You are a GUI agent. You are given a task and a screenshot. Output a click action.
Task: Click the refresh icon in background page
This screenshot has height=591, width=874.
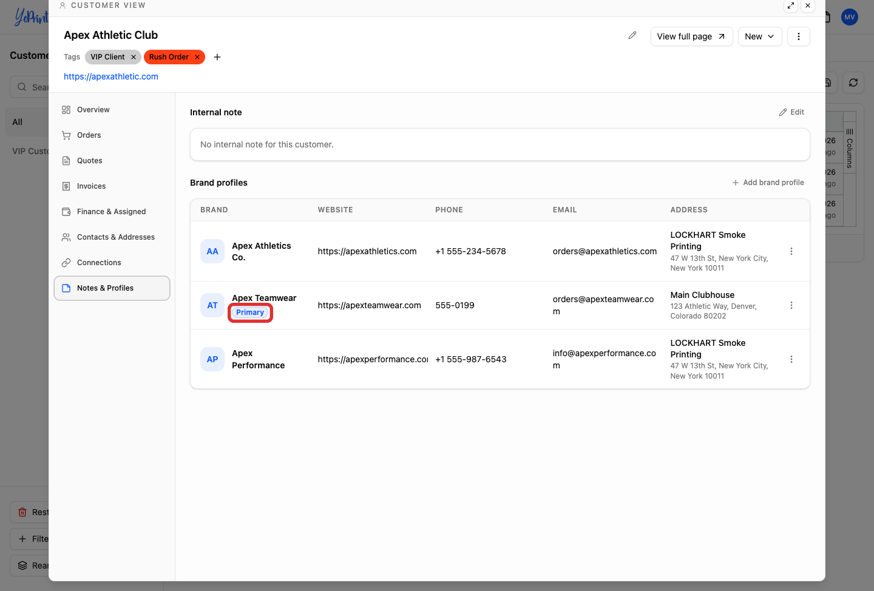[x=853, y=83]
